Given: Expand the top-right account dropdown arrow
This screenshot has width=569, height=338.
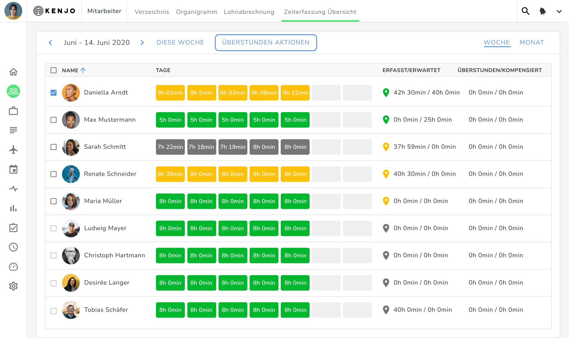Looking at the screenshot, I should coord(559,12).
